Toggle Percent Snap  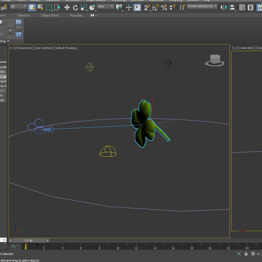point(164,7)
